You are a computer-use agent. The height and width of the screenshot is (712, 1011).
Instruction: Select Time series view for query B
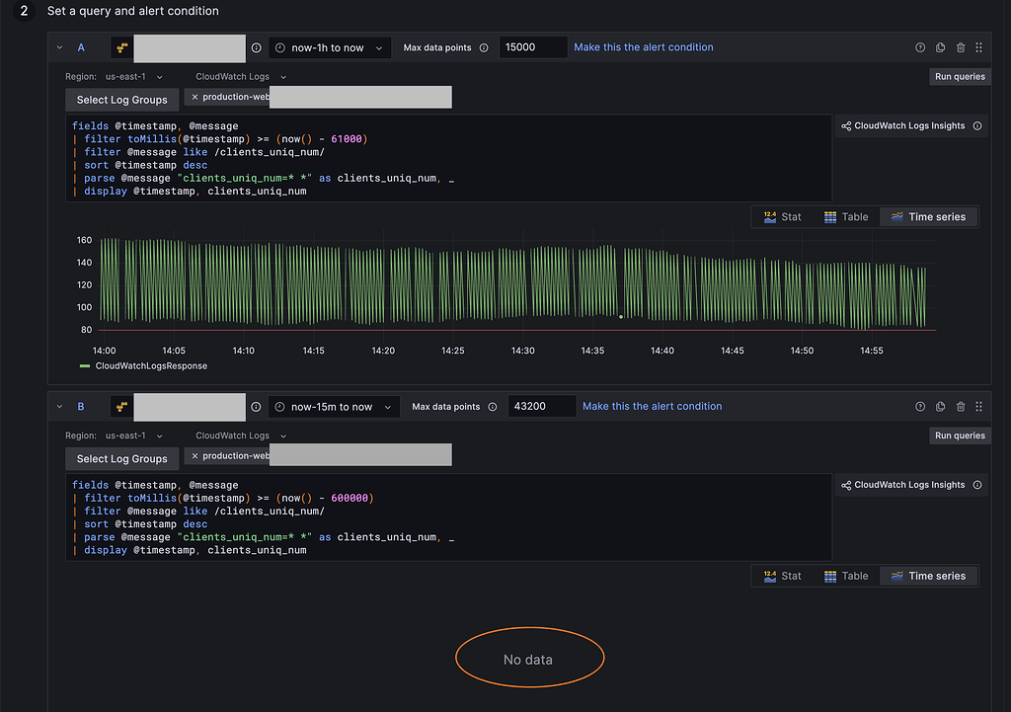click(928, 576)
